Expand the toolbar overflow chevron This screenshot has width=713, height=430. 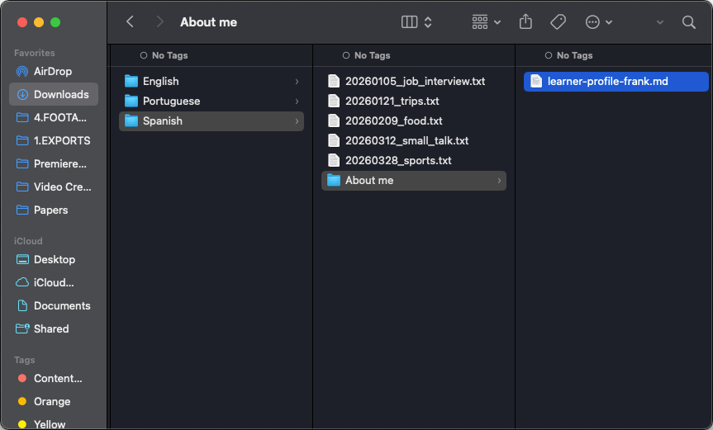click(660, 22)
